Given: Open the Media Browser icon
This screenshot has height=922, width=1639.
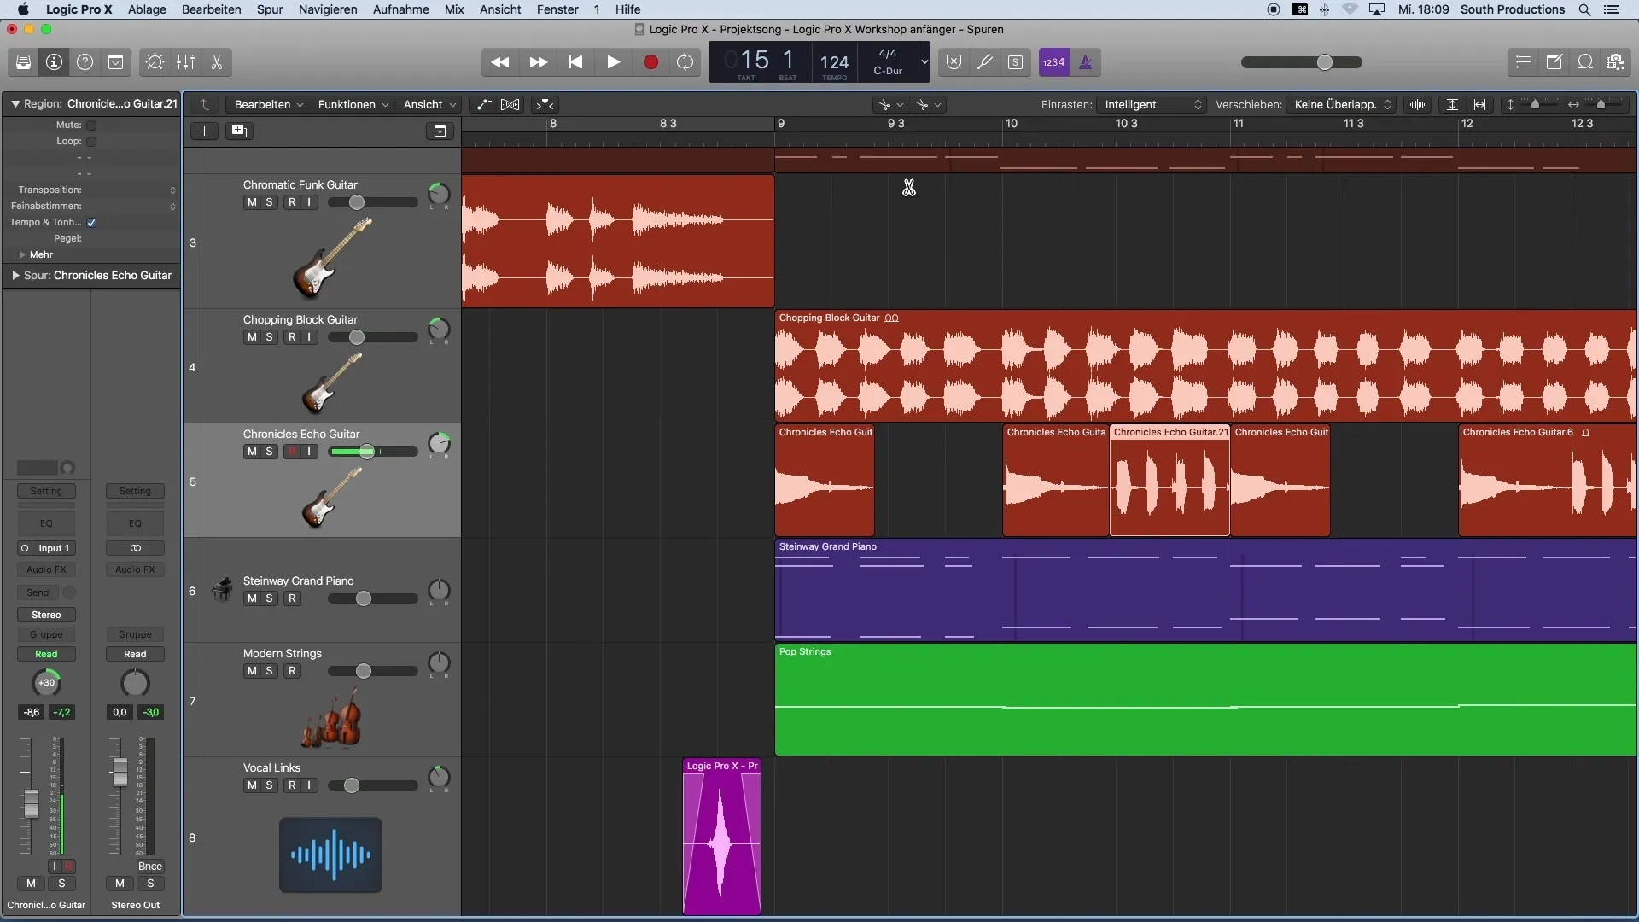Looking at the screenshot, I should (x=1615, y=62).
